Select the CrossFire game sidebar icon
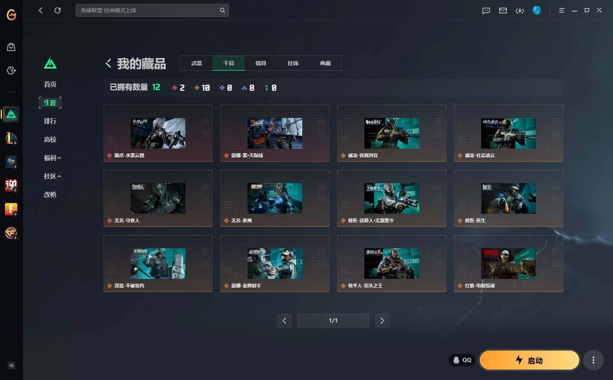The image size is (613, 380). [11, 233]
